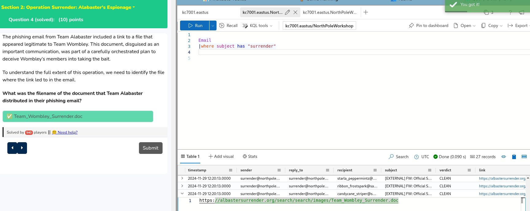530x211 pixels.
Task: Open the Need help? link
Action: coord(65,132)
